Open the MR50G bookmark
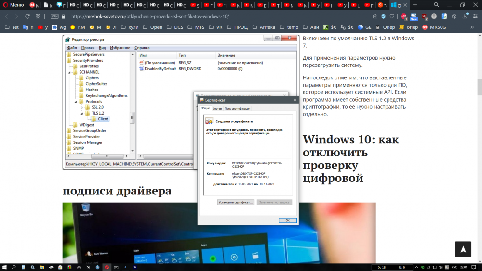 coord(434,27)
